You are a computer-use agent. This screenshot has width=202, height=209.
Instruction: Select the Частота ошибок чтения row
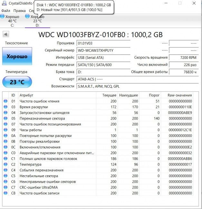pyautogui.click(x=98, y=101)
